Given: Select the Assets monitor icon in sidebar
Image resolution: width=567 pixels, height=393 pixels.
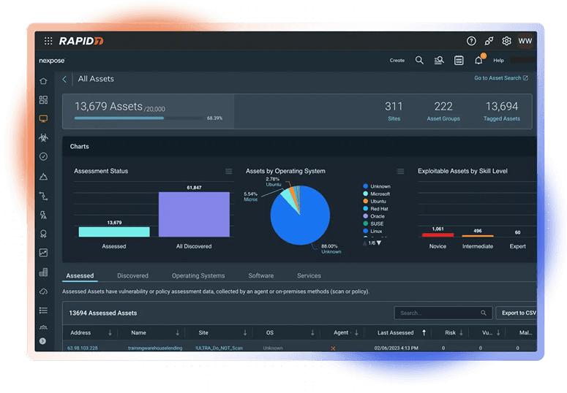Looking at the screenshot, I should point(43,119).
